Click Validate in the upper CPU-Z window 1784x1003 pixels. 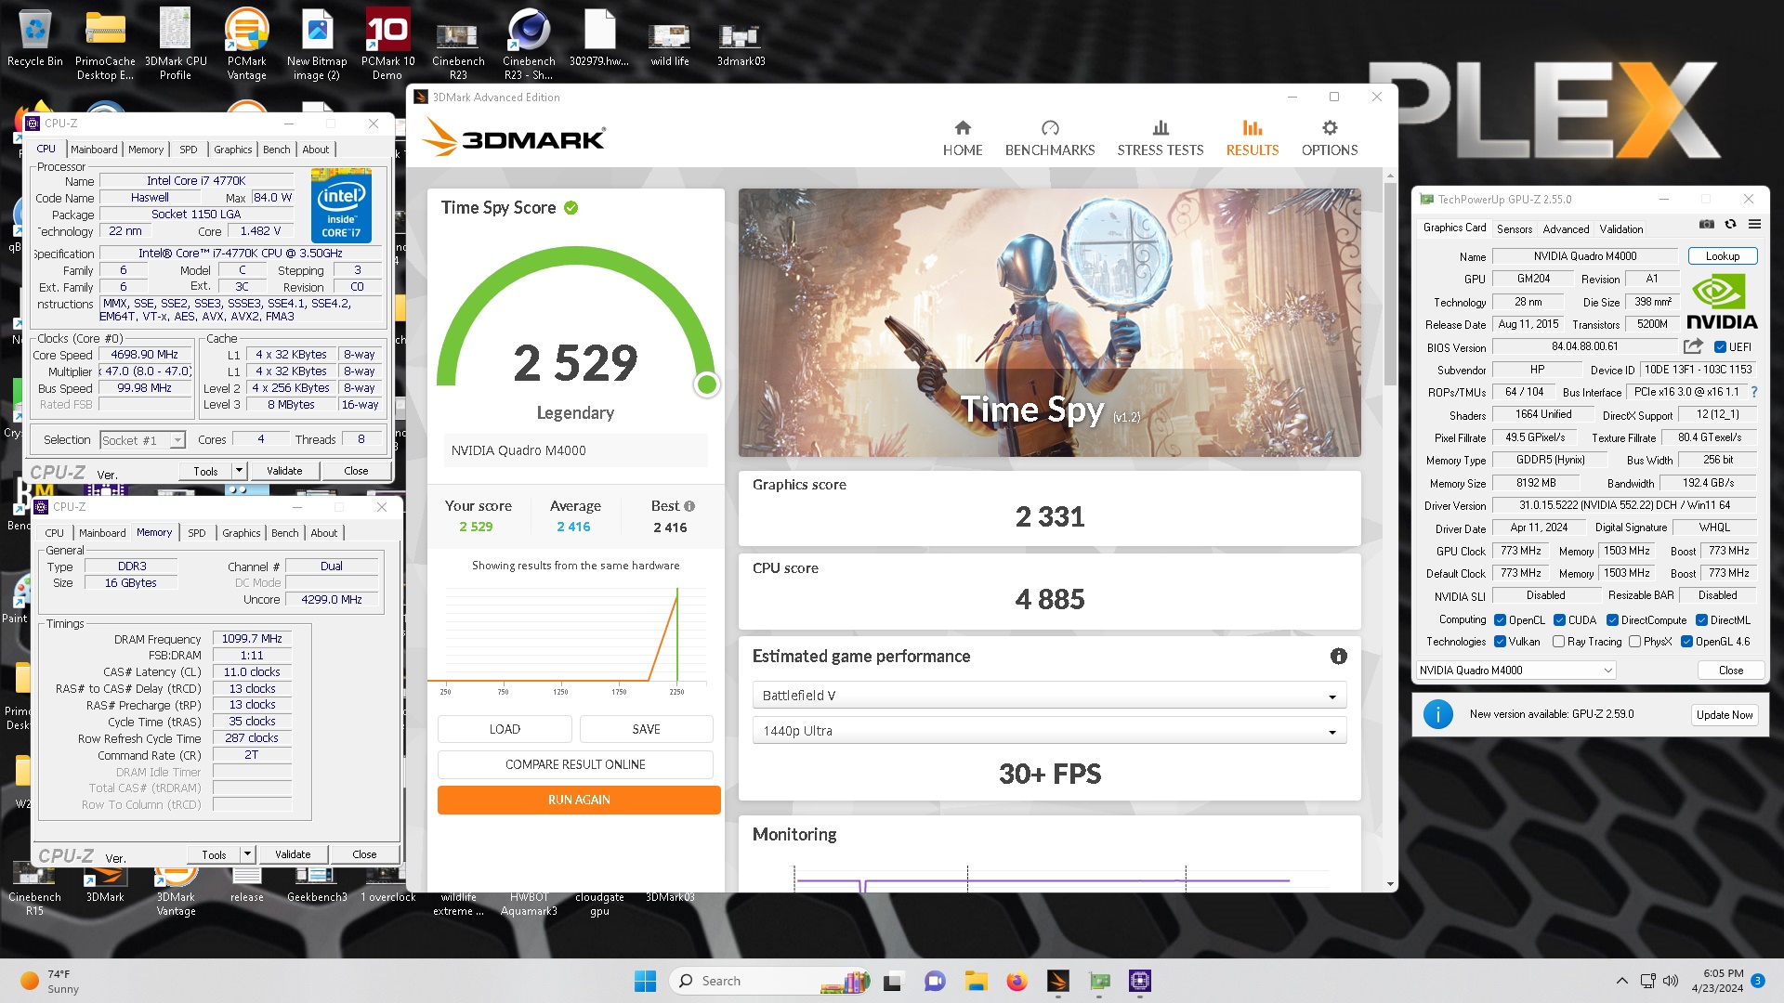point(284,471)
